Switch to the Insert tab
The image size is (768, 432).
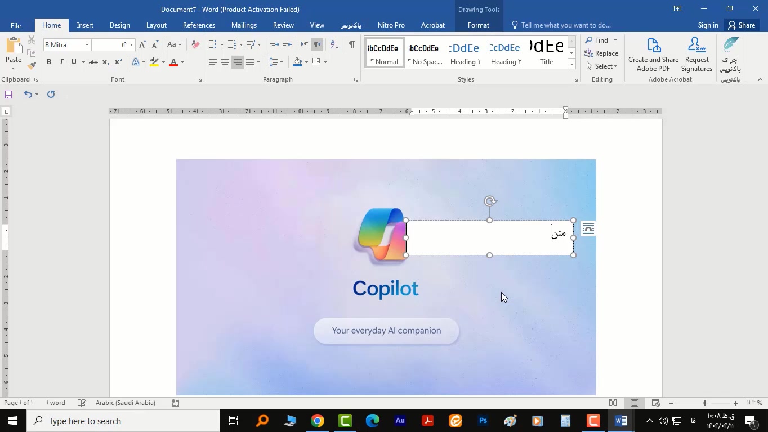(x=85, y=25)
